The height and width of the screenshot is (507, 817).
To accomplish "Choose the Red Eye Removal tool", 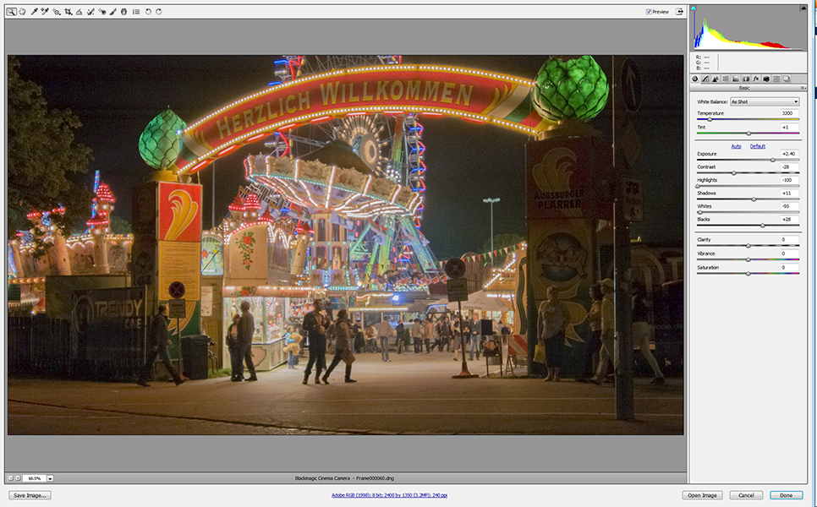I will pyautogui.click(x=102, y=12).
